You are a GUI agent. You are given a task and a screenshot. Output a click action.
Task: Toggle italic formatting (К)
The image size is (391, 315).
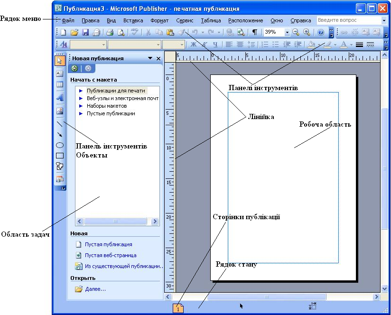pos(204,45)
